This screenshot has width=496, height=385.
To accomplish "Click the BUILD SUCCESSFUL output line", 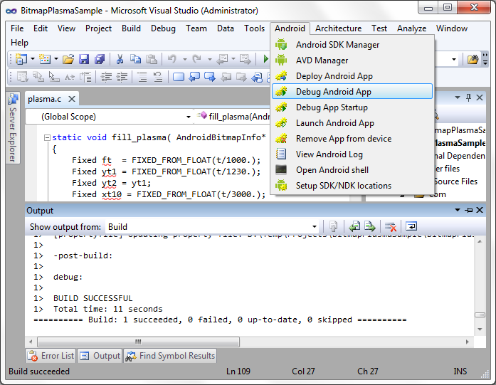I will tap(93, 298).
